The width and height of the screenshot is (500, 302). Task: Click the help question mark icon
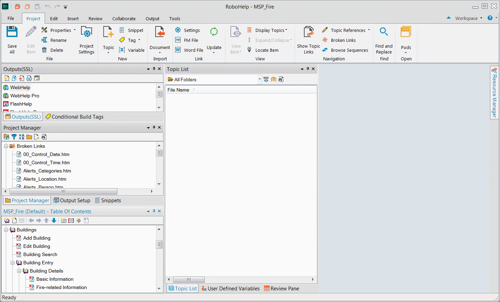click(x=490, y=18)
